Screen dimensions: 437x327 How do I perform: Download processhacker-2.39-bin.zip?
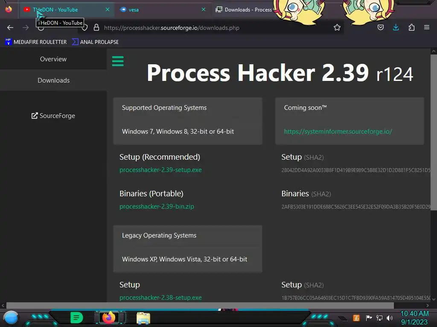point(157,207)
